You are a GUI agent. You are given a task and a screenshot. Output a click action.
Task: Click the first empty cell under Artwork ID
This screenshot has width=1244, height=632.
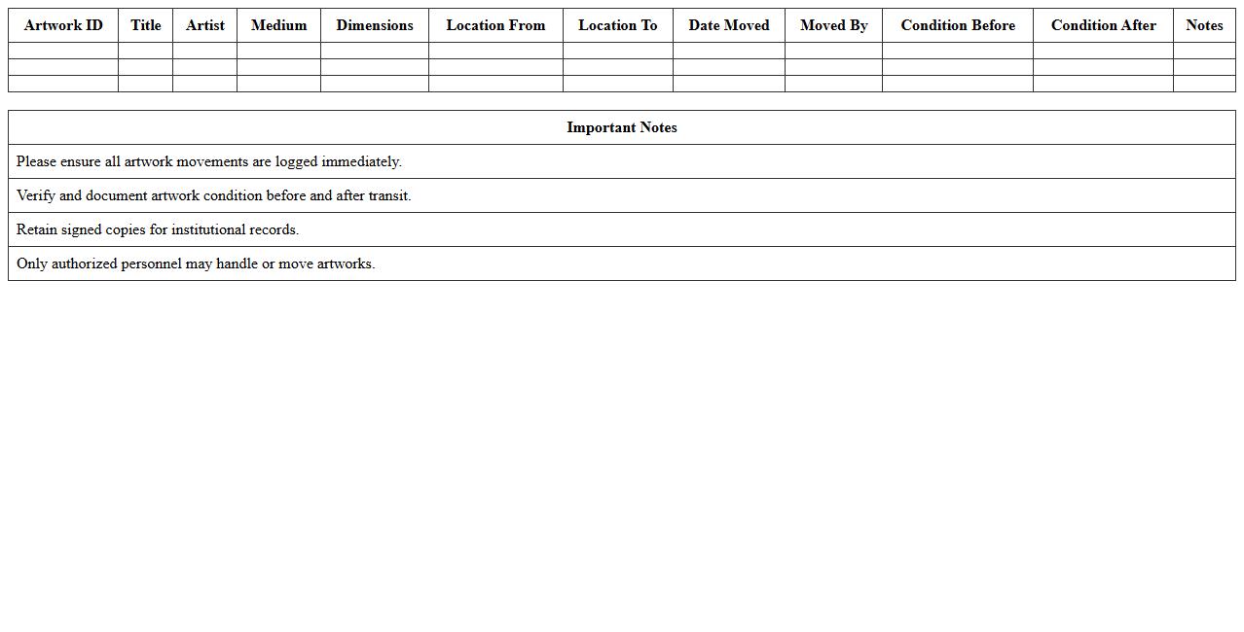pyautogui.click(x=63, y=51)
